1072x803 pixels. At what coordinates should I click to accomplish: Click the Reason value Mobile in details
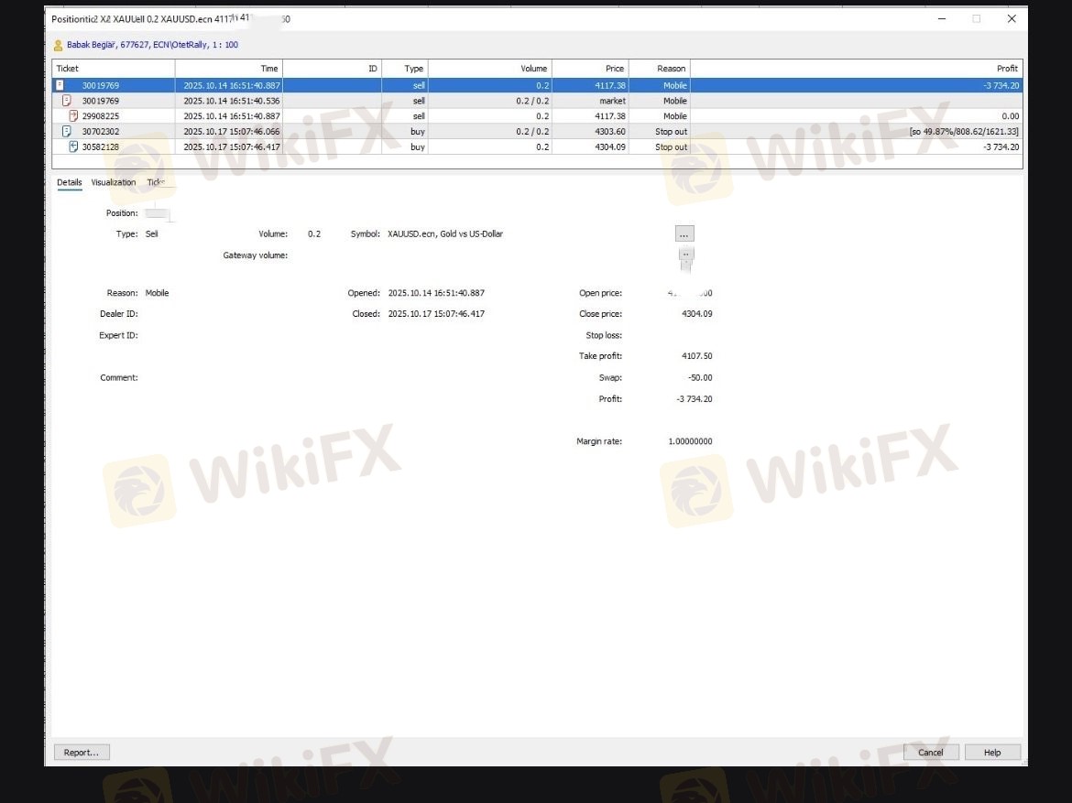point(158,293)
